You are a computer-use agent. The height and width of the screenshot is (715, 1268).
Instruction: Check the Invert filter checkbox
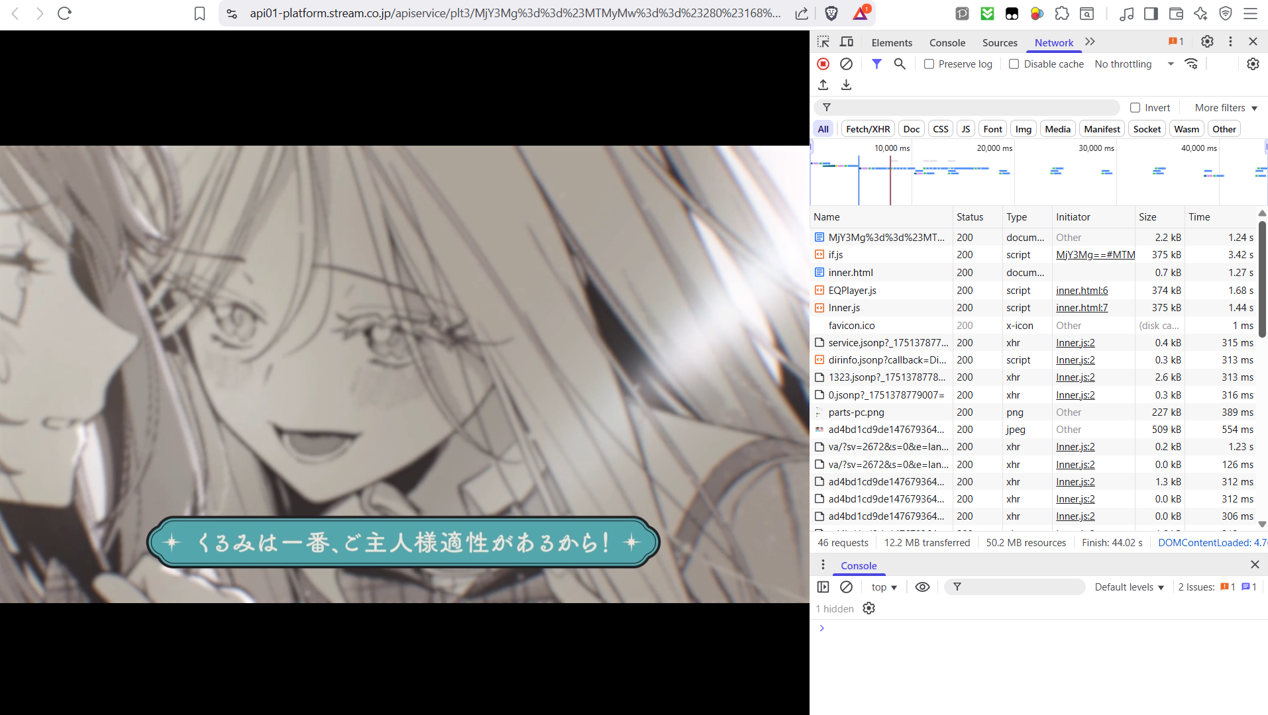pos(1135,107)
